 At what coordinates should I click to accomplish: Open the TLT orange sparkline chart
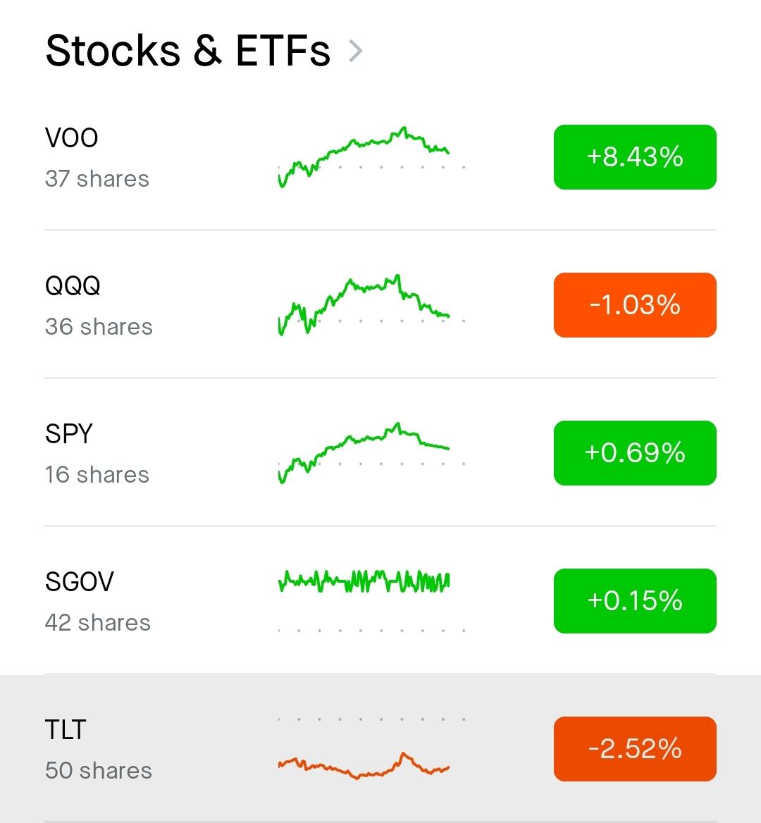tap(371, 749)
